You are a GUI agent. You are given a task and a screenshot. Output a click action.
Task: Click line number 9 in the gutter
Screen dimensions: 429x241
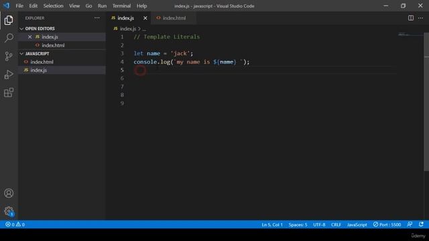point(122,103)
